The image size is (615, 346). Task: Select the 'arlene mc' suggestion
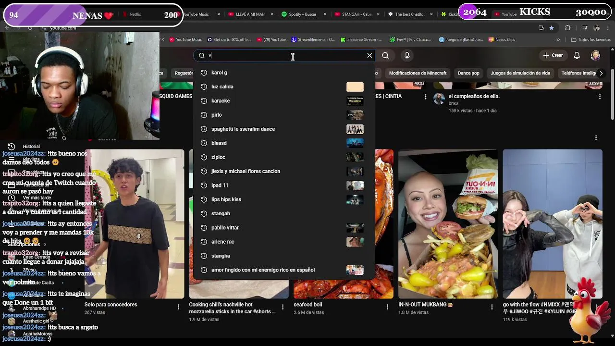(x=284, y=242)
